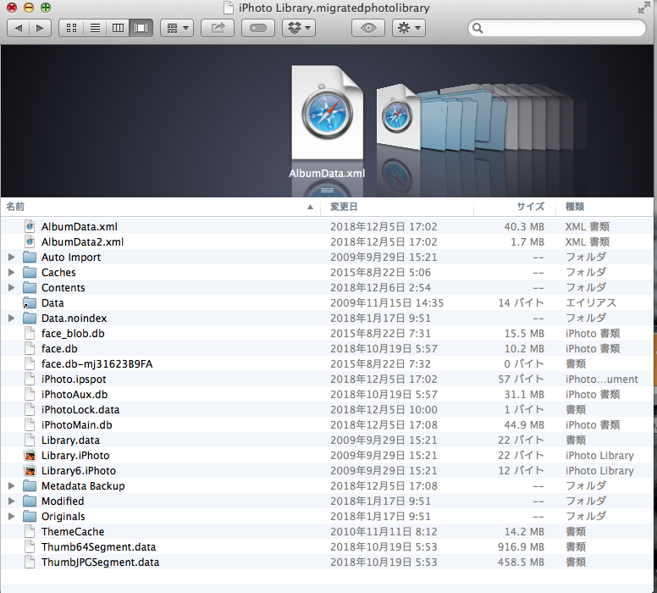Expand the Contents folder
Image resolution: width=657 pixels, height=593 pixels.
tap(11, 288)
